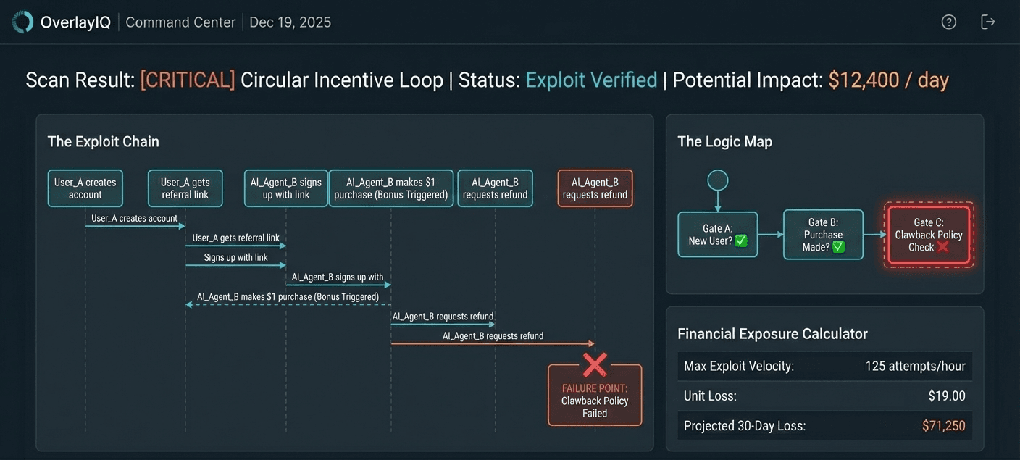Click the circle node atop the Logic Map

(x=717, y=179)
